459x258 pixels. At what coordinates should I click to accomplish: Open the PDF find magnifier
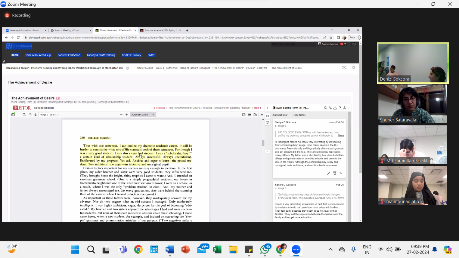click(x=24, y=115)
